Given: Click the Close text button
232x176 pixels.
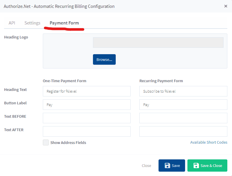Looking at the screenshot, I should 146,166.
